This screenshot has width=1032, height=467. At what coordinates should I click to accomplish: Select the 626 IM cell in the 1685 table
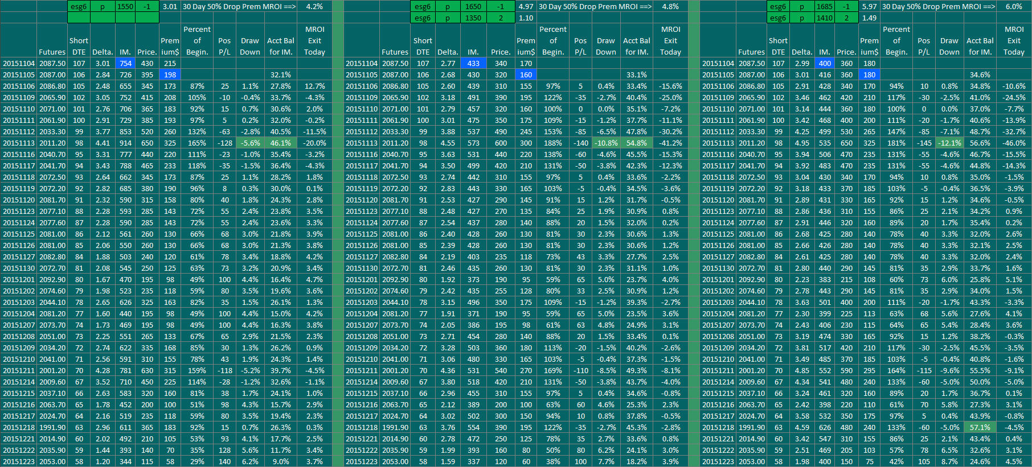tap(825, 428)
